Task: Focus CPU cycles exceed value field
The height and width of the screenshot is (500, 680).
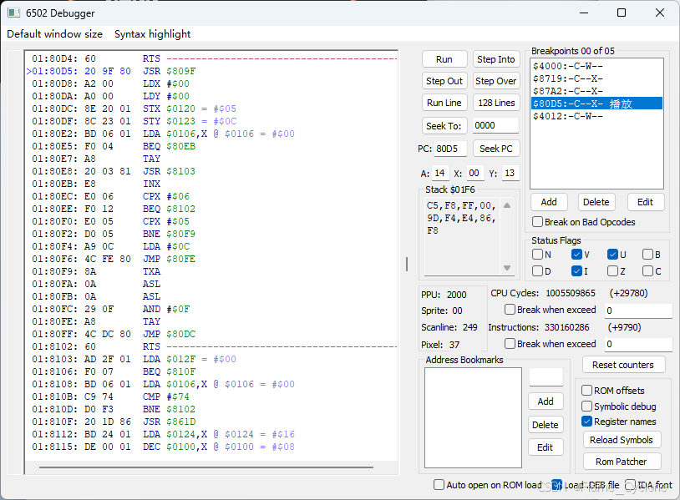Action: pos(638,311)
